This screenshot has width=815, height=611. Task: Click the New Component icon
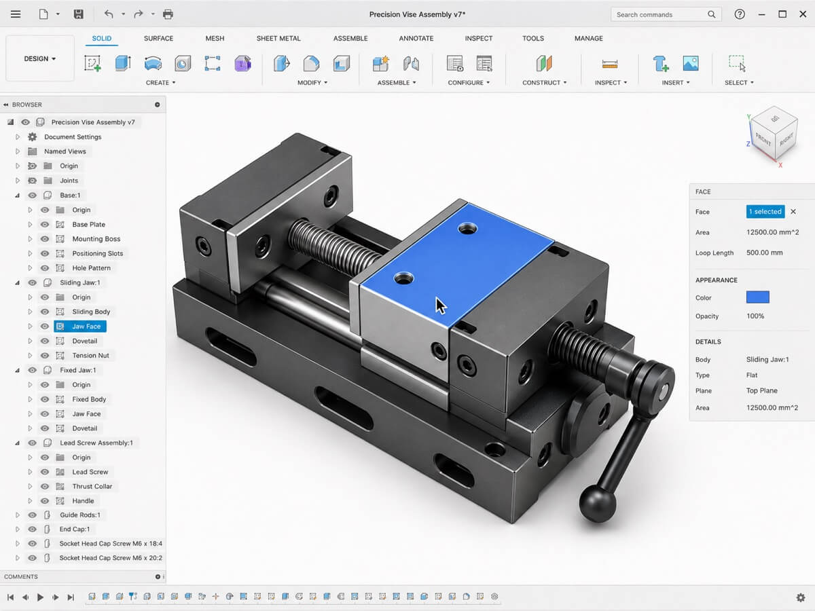381,64
